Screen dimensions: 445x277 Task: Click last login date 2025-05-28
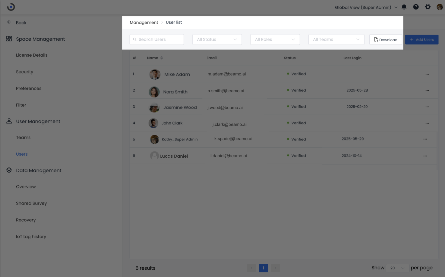point(357,90)
